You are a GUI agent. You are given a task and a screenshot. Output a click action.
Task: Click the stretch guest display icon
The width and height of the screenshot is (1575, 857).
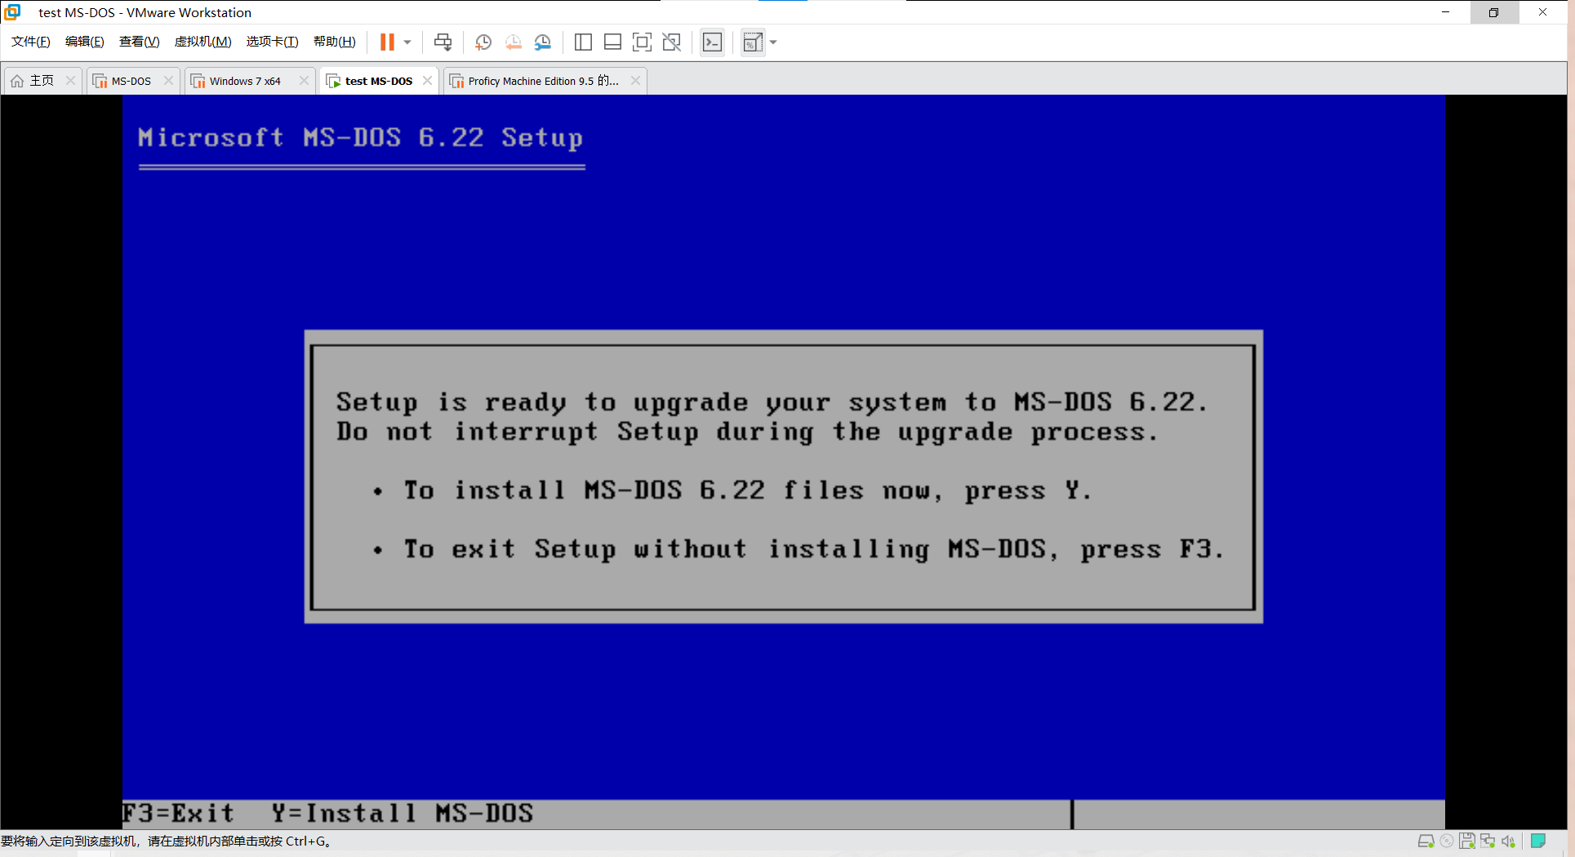pyautogui.click(x=753, y=42)
